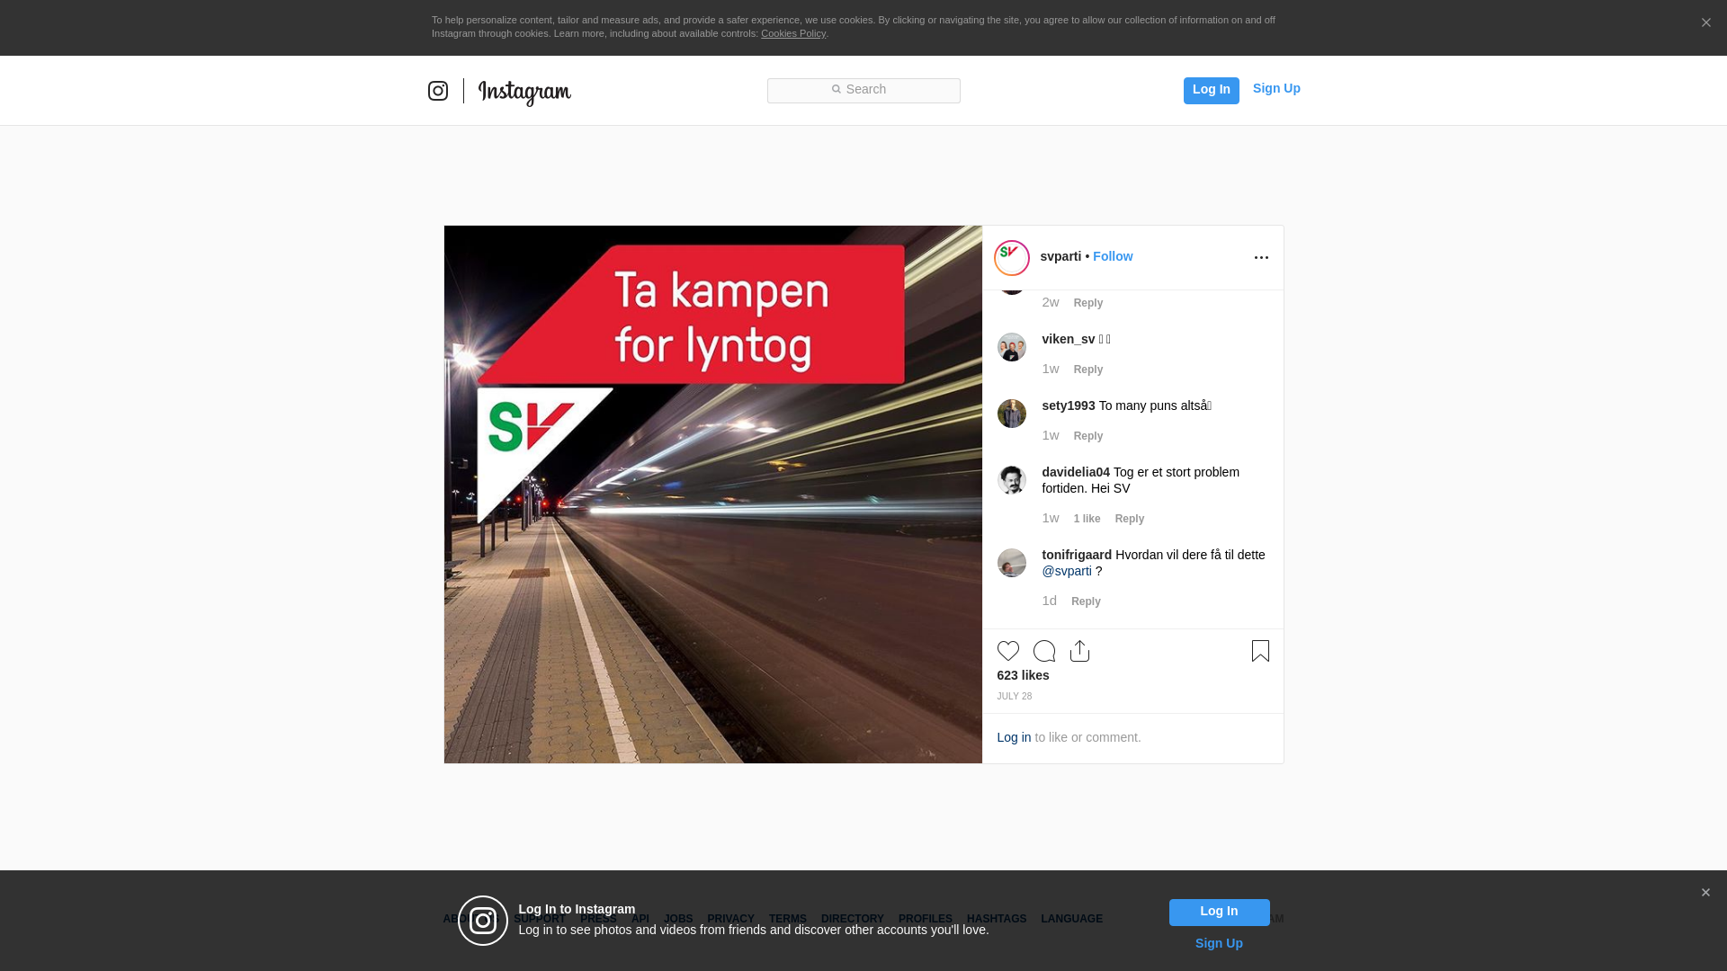Open tonifrigaard username link
1727x971 pixels.
point(1077,555)
